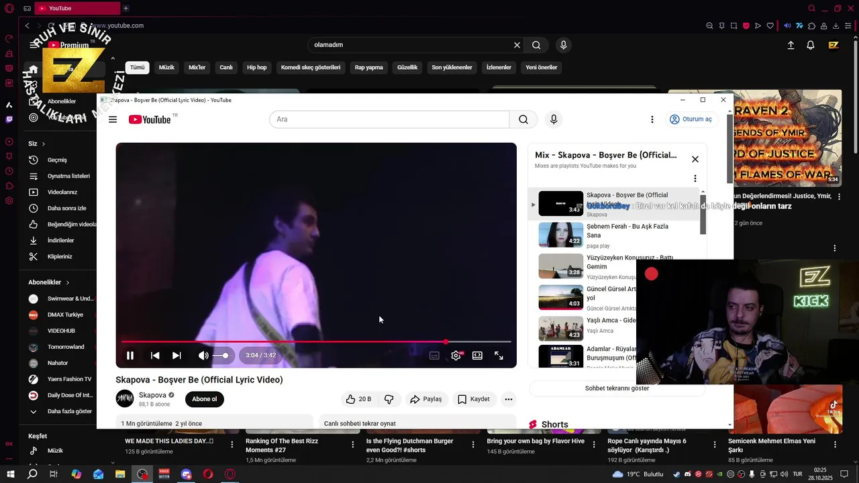Adjust the volume slider in player
Screen dimensions: 859x483
pos(221,356)
